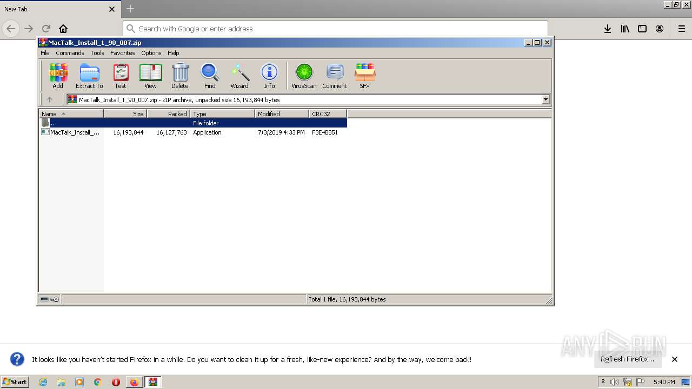Screen dimensions: 692x389
Task: Sort by Size column header
Action: [x=125, y=113]
